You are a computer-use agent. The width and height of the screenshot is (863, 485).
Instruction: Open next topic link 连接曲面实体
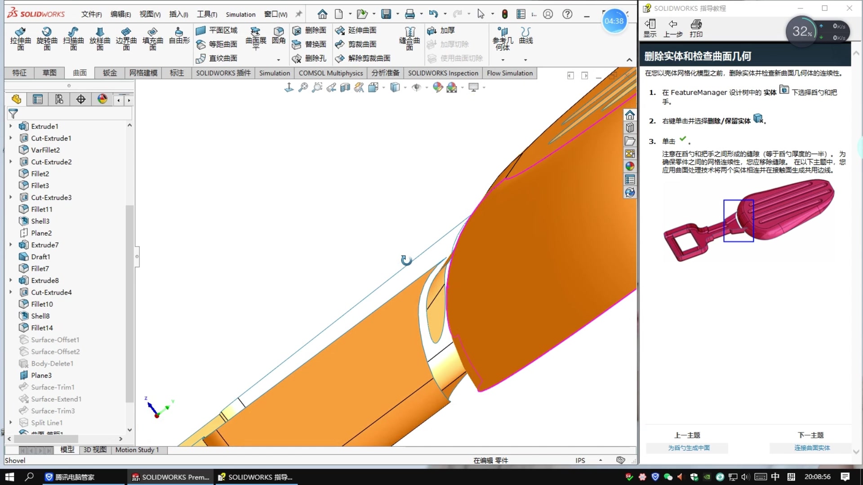[810, 448]
